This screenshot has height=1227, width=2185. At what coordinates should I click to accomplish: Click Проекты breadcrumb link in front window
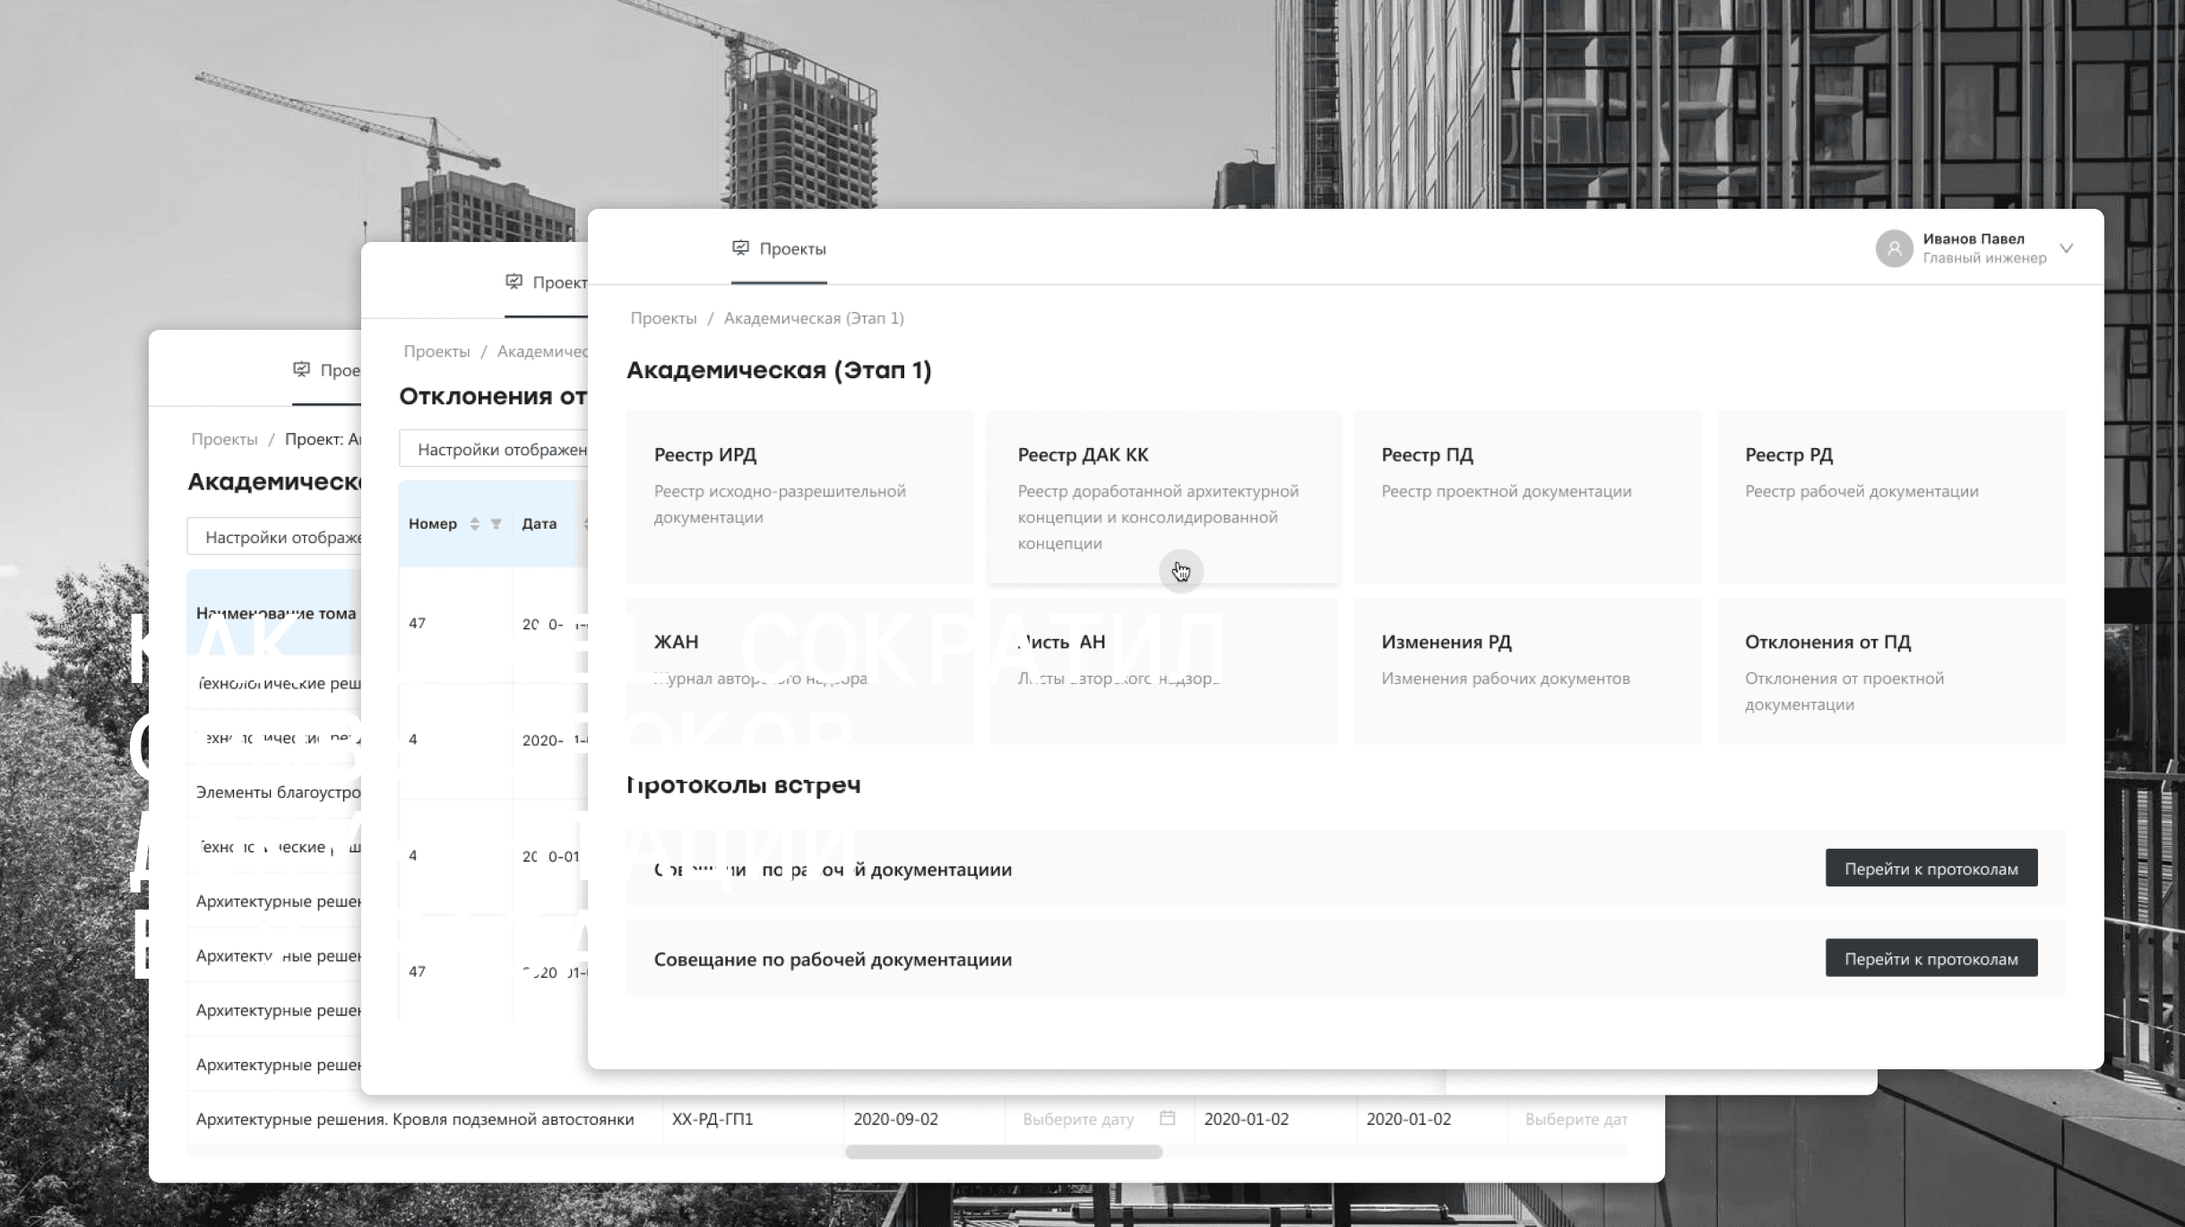coord(663,318)
